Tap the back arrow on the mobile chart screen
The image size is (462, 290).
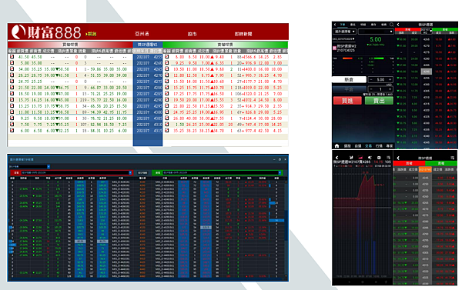[x=336, y=158]
